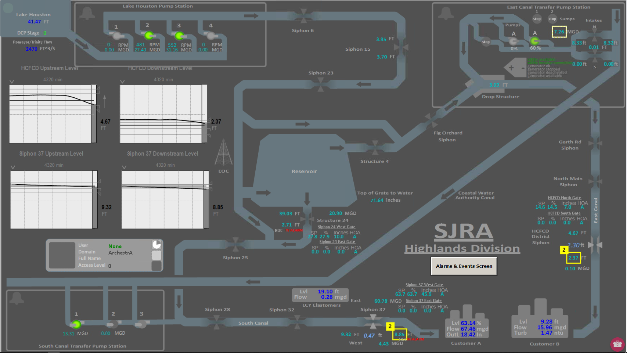This screenshot has width=627, height=353.
Task: Click Siphon 37 Downstream level bar gauge
Action: click(206, 200)
